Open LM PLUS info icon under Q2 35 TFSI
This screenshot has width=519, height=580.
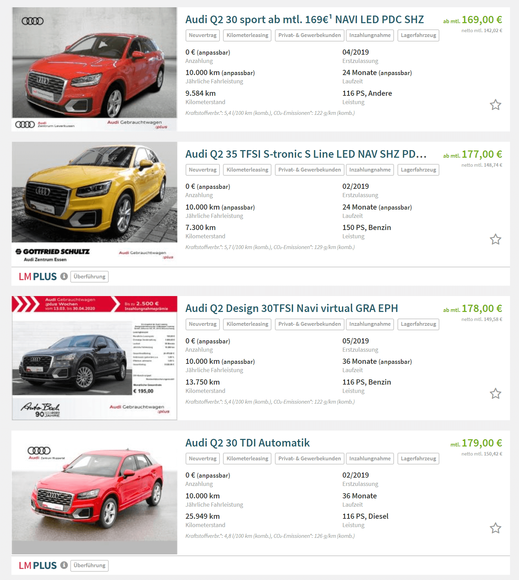(64, 276)
